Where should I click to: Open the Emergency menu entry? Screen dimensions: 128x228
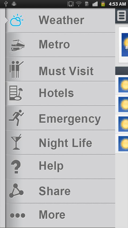[x=60, y=118]
